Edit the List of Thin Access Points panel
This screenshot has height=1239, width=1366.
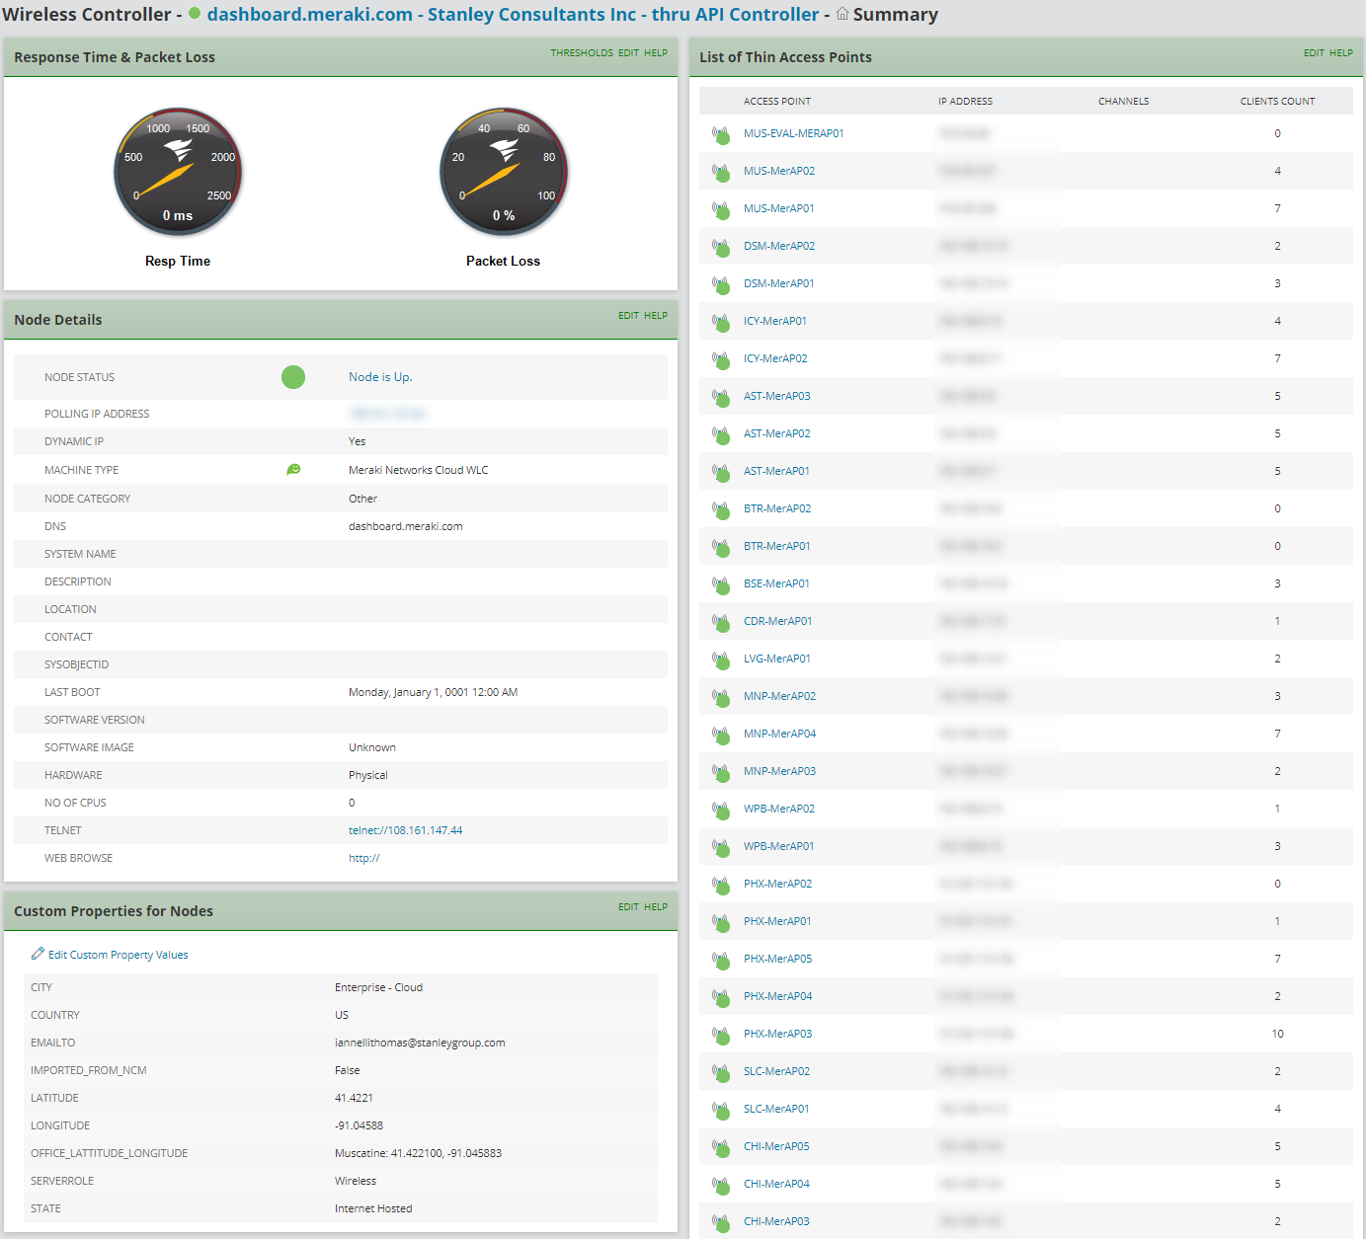coord(1314,53)
